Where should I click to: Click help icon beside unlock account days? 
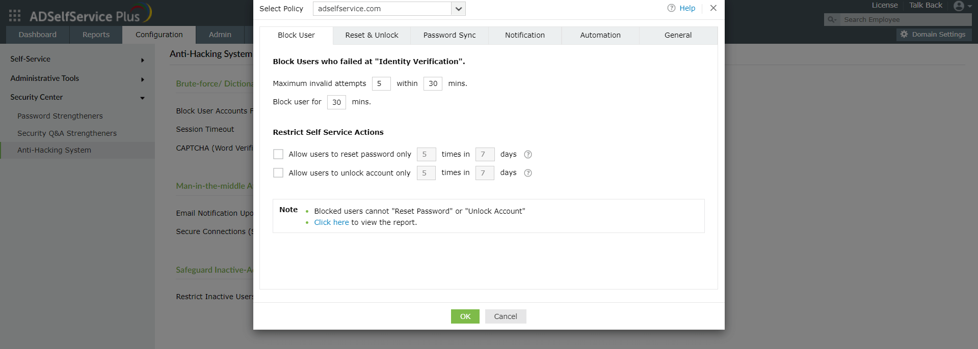(x=528, y=173)
